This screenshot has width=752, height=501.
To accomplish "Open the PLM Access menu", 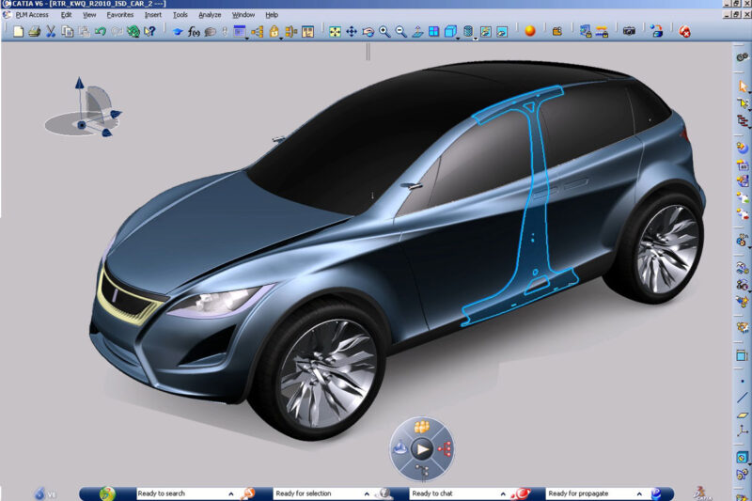I will (31, 15).
